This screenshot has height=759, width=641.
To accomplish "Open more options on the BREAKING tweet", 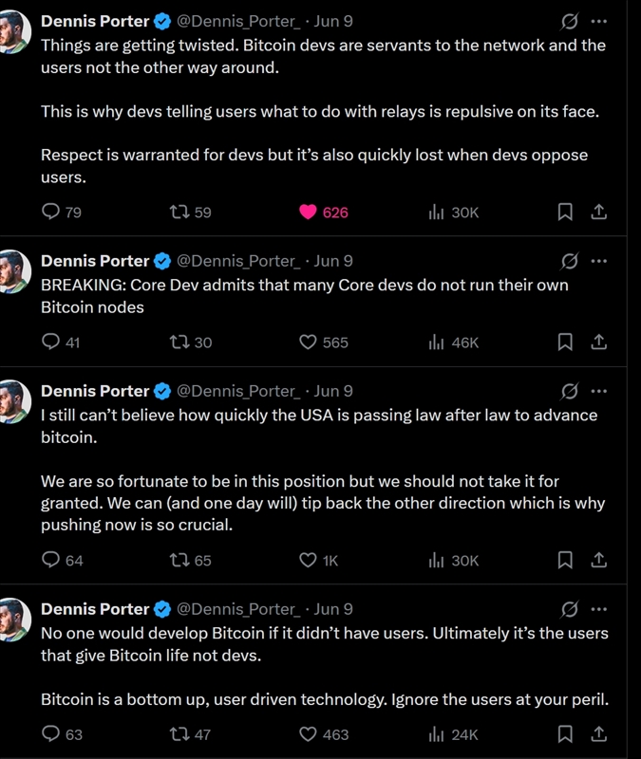I will [x=599, y=260].
